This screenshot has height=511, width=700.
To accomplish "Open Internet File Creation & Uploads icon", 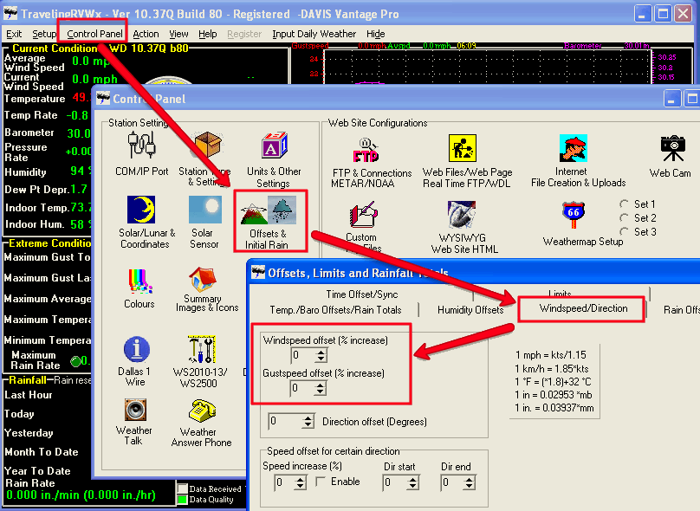I will click(574, 148).
